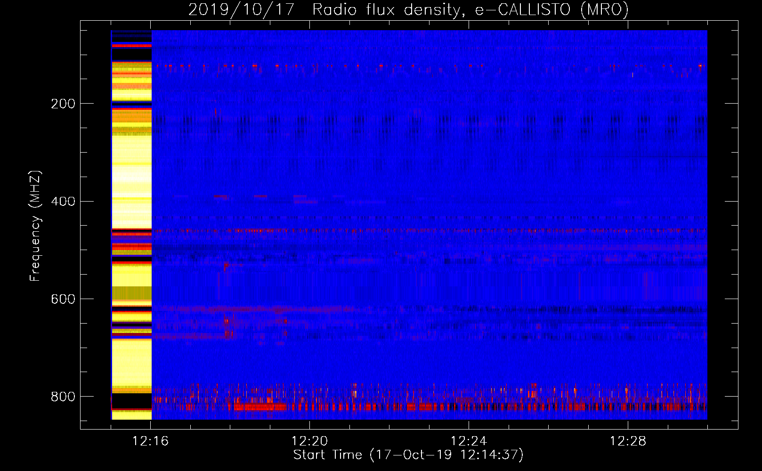
Task: Click the 800 frequency tick label
Action: [x=63, y=397]
